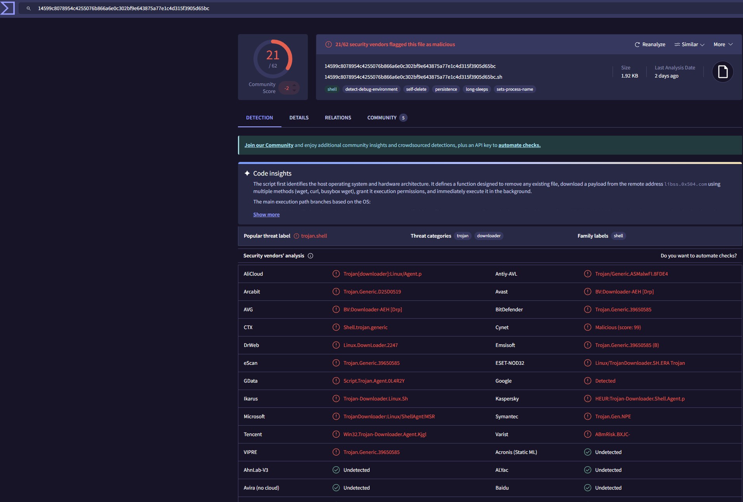Click the libss.0x504.com address text
The image size is (743, 502).
685,184
